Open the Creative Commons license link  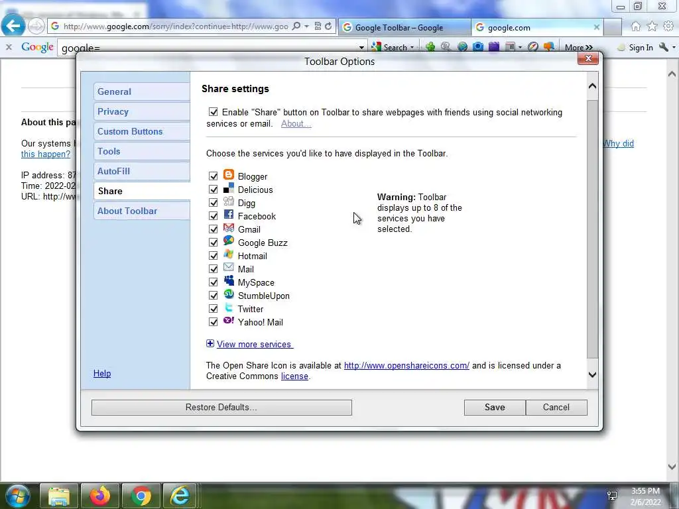tap(294, 376)
